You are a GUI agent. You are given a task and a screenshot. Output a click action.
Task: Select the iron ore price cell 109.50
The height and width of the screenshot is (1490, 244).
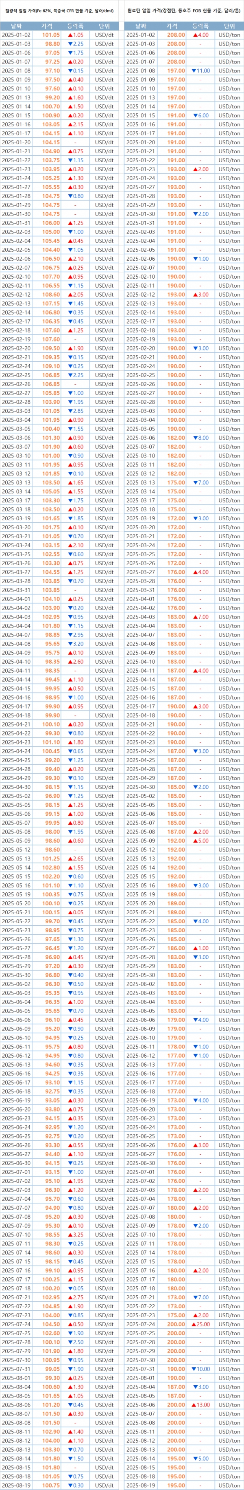click(x=51, y=348)
